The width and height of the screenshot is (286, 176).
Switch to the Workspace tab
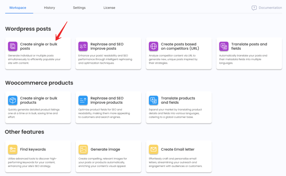(x=18, y=8)
